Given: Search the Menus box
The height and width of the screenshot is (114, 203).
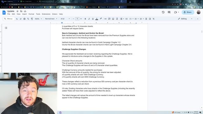Looking at the screenshot, I should point(9,19).
